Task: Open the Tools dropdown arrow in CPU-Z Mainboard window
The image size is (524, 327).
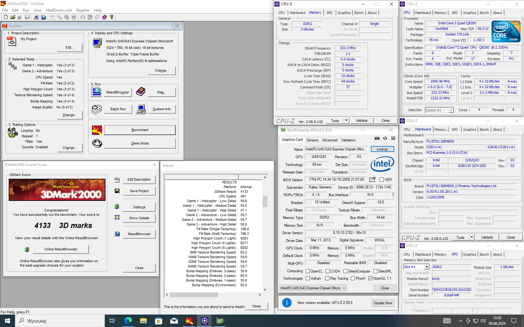Action: 472,237
